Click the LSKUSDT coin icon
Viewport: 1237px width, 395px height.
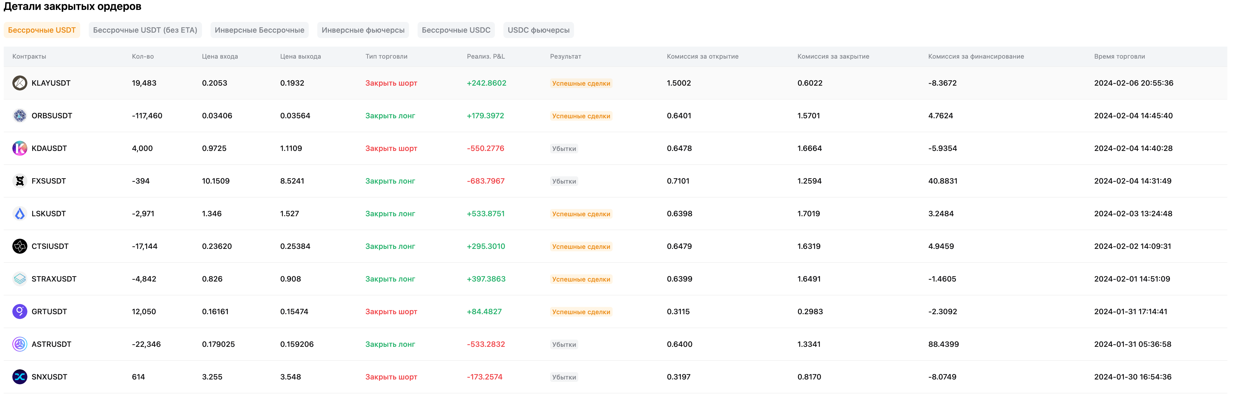pyautogui.click(x=20, y=213)
